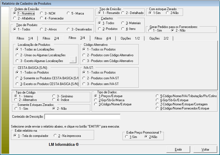
Task: Select '2 - Na impressora' output
Action: tap(56, 136)
